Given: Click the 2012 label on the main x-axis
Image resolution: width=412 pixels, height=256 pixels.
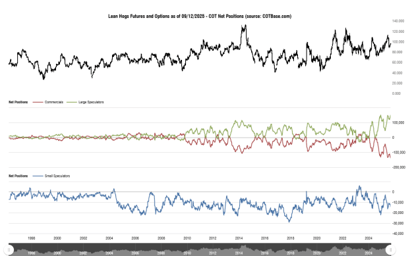Looking at the screenshot, I should [x=213, y=238].
